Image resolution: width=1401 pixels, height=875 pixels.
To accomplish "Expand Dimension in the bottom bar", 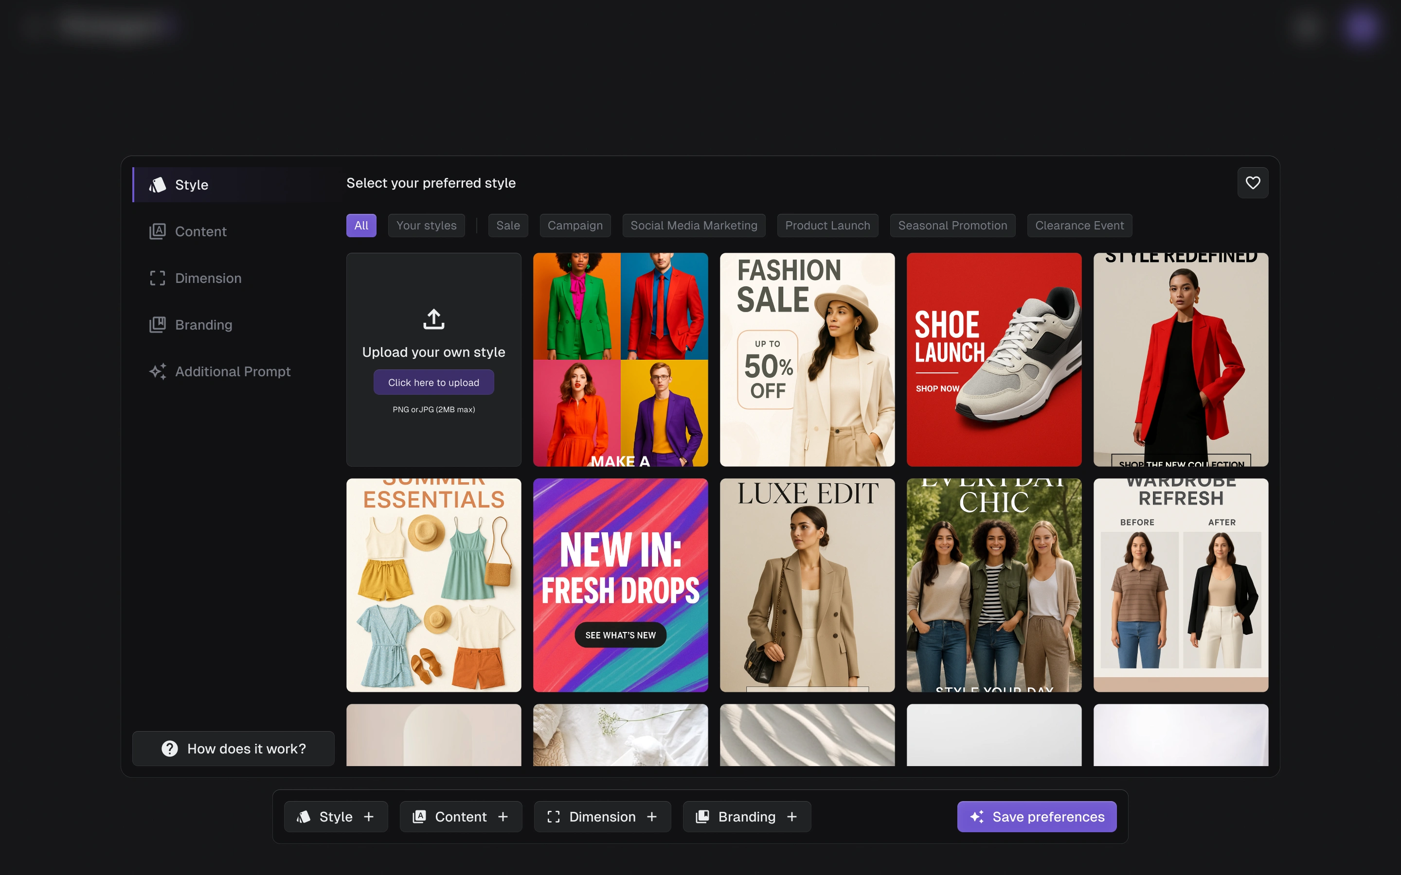I will click(x=652, y=817).
